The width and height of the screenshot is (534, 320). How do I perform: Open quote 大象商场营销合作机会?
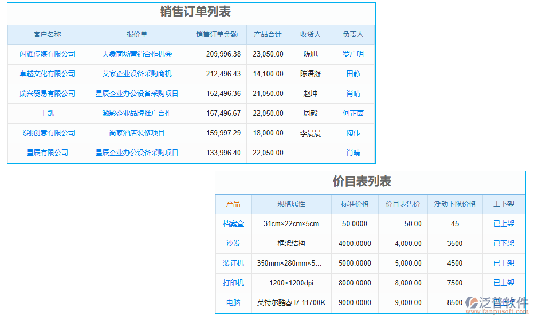click(x=137, y=54)
